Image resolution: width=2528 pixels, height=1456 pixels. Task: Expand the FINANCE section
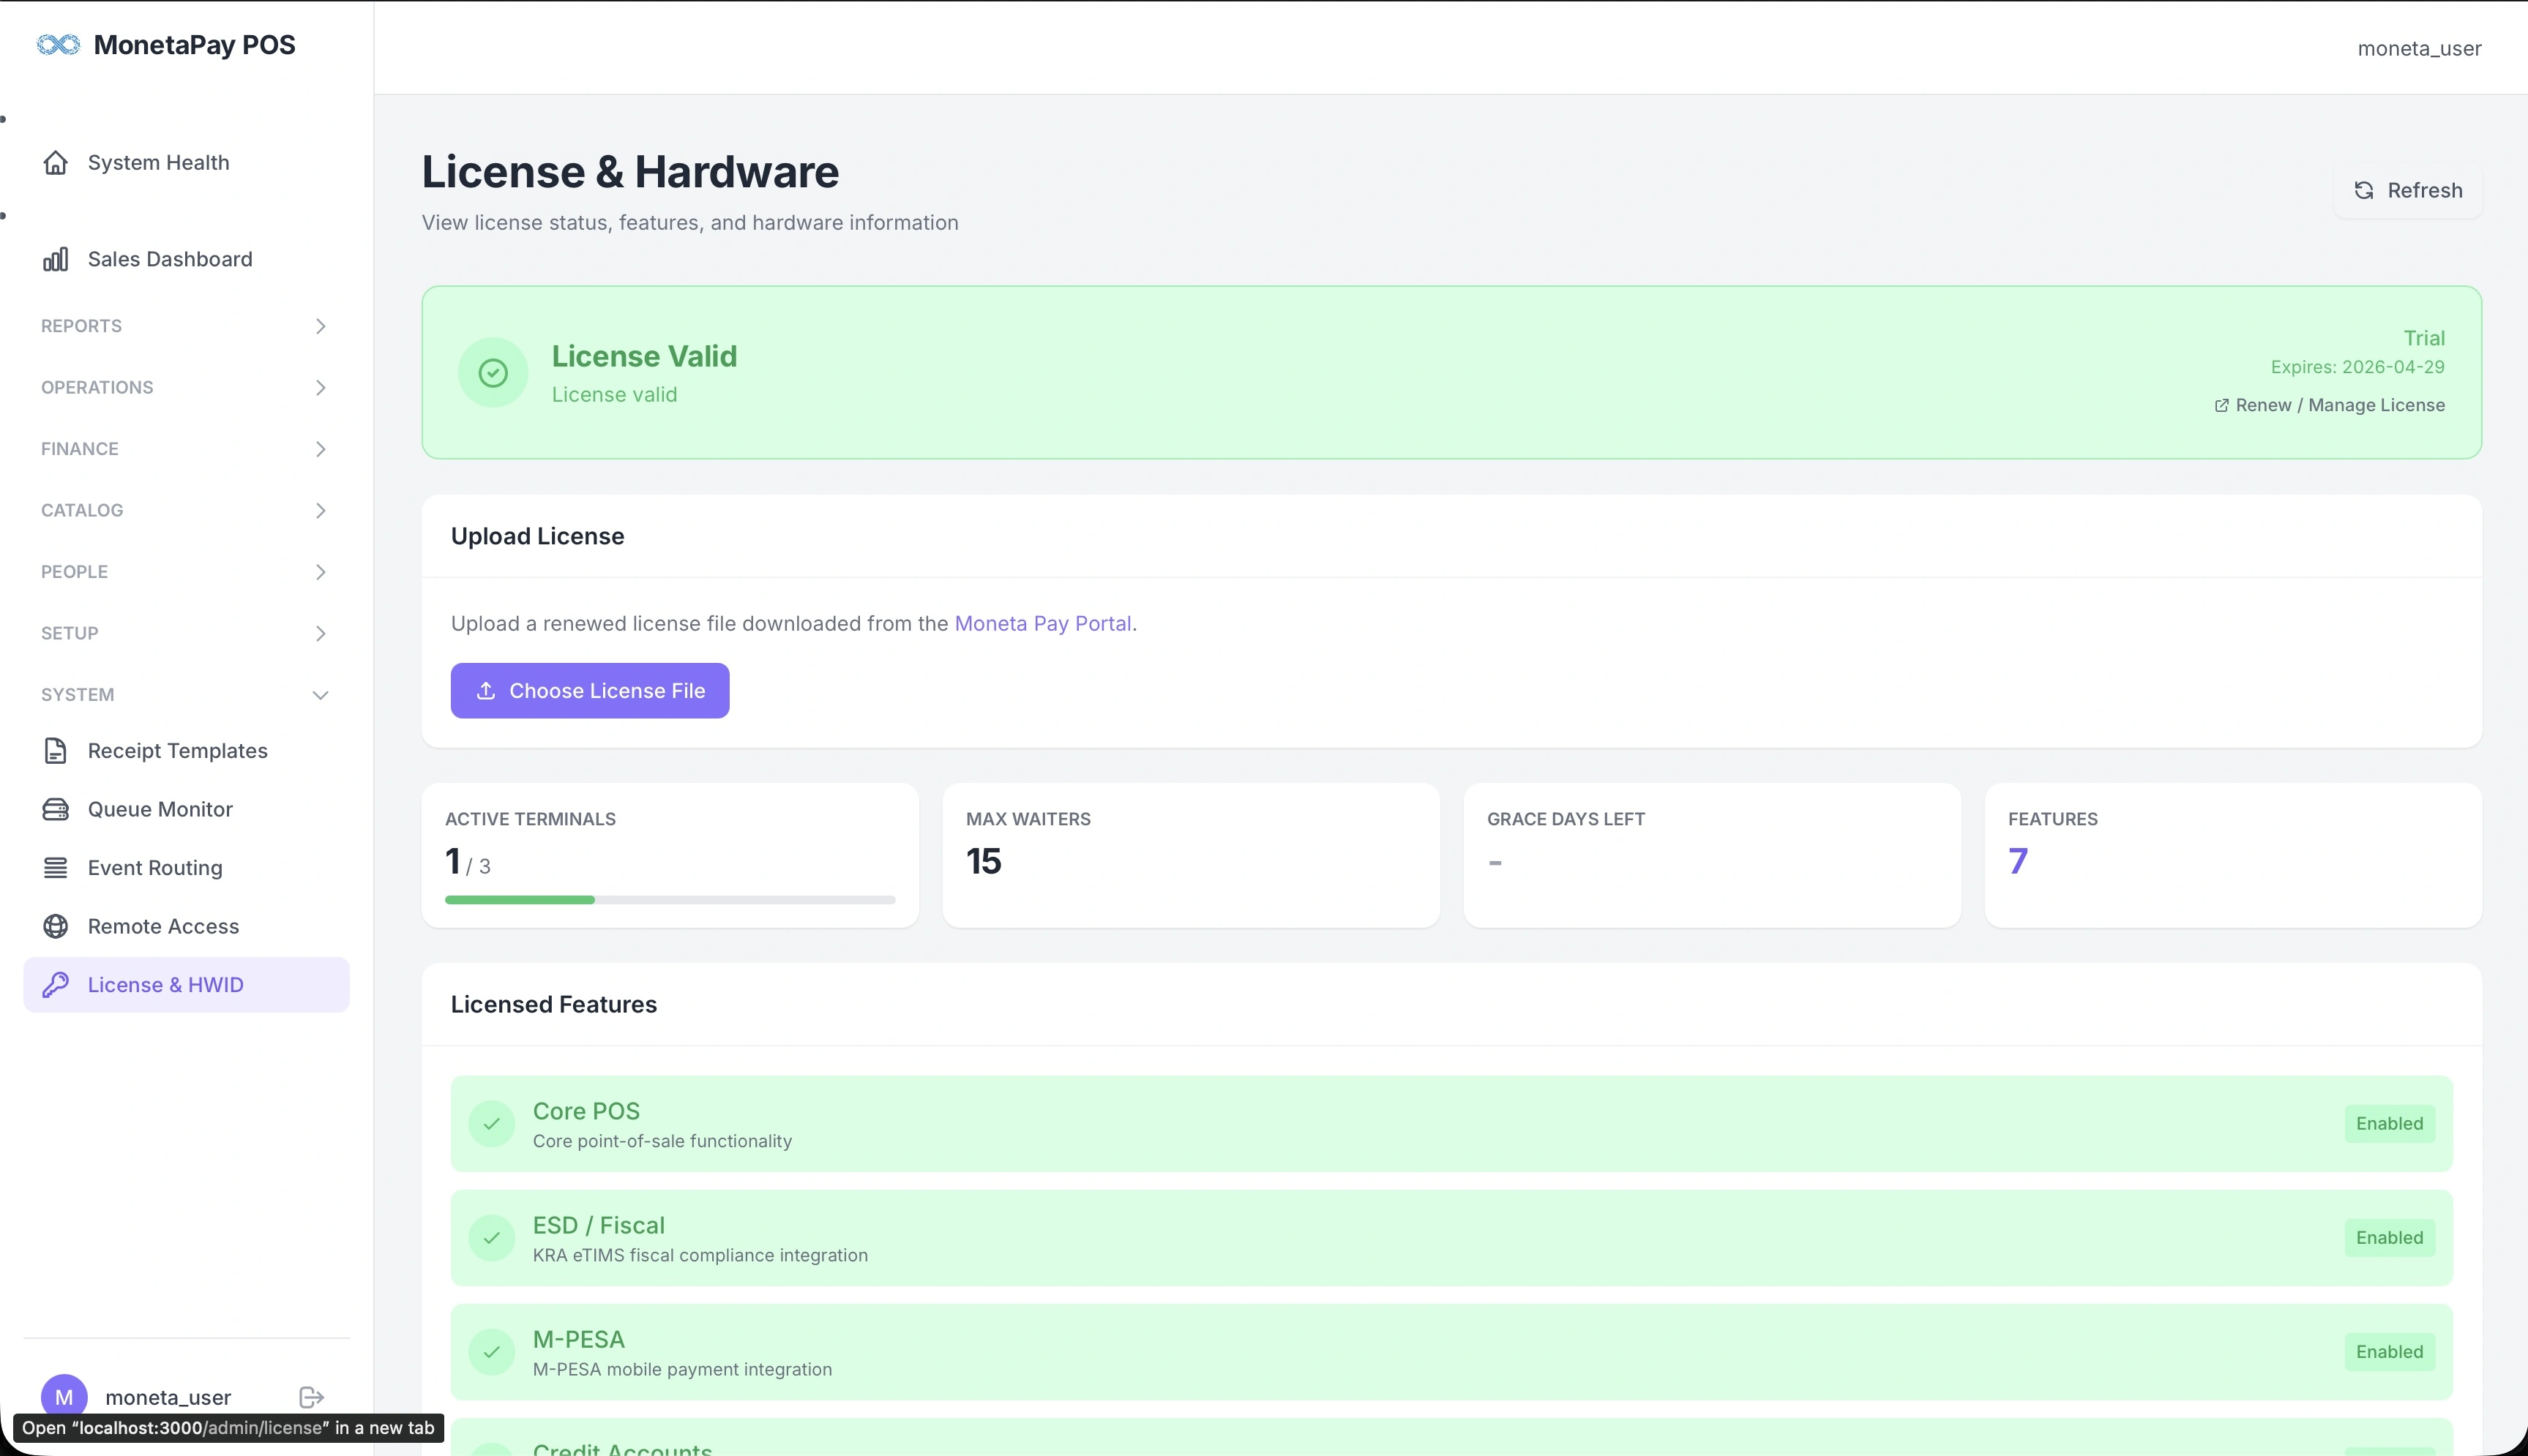click(x=186, y=449)
